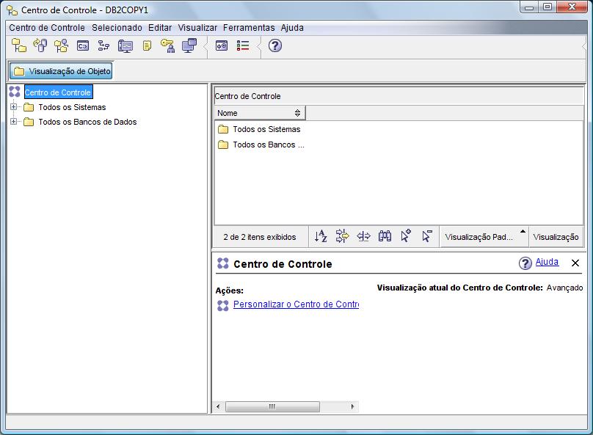Open the Centro de Tarefas icon
This screenshot has height=435, width=593.
103,45
